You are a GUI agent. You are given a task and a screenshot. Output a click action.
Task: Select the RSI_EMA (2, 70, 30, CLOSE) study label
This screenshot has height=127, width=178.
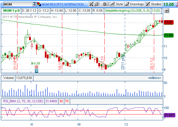[x=23, y=101]
